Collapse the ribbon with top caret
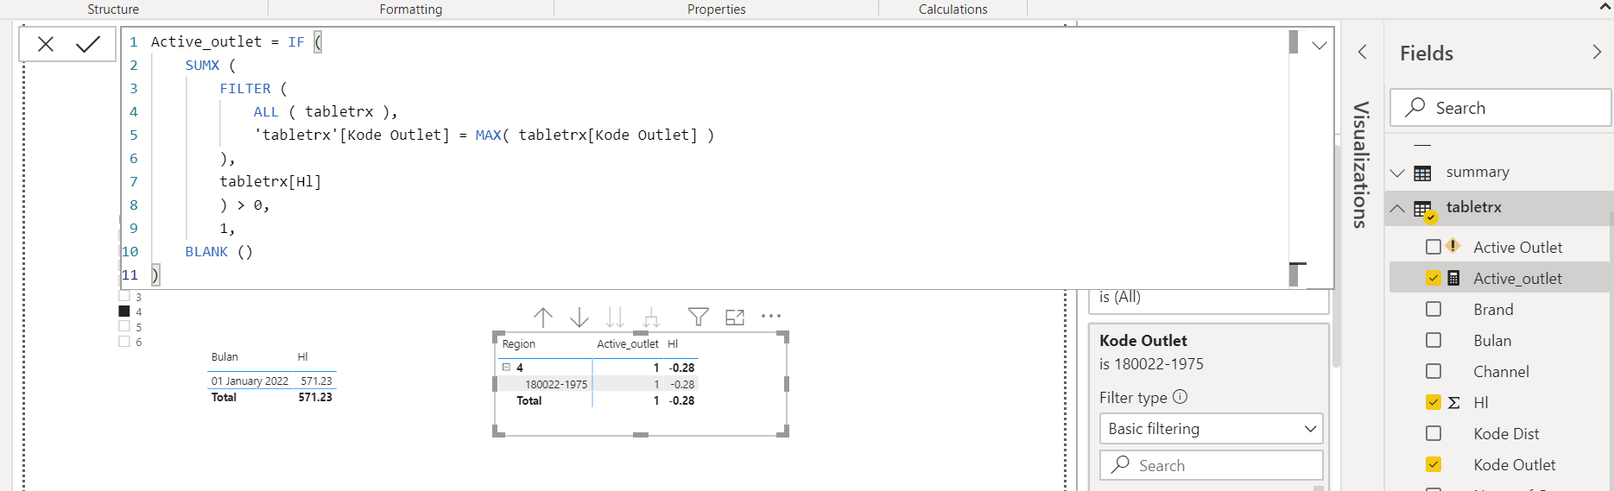This screenshot has height=491, width=1614. pyautogui.click(x=1605, y=7)
